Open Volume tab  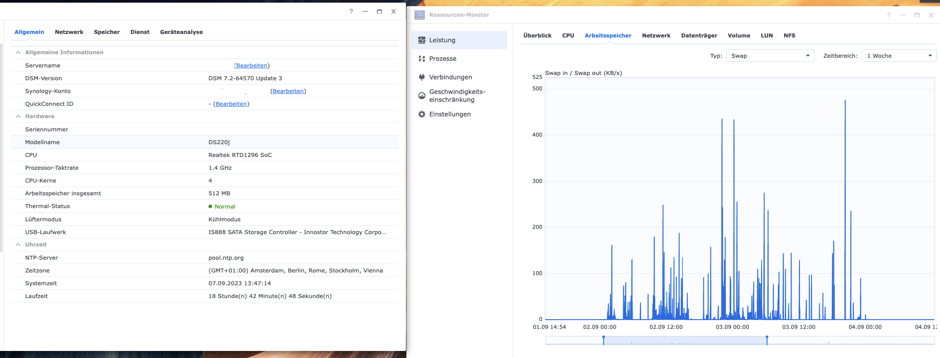(739, 36)
